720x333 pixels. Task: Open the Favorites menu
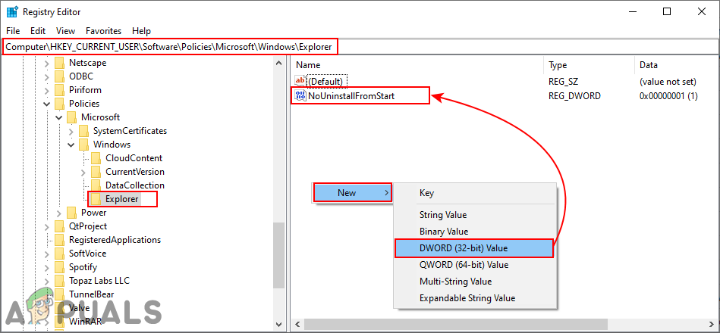(x=103, y=31)
